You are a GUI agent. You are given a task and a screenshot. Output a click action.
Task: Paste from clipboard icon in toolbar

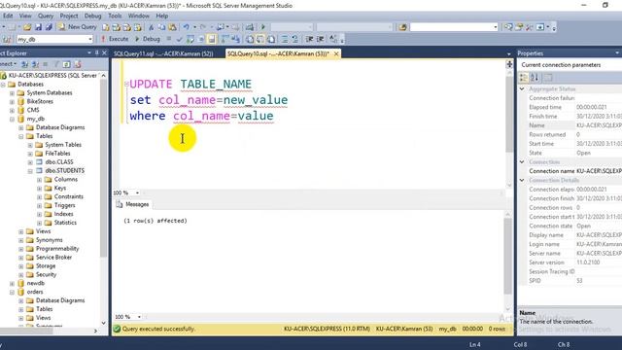click(172, 27)
